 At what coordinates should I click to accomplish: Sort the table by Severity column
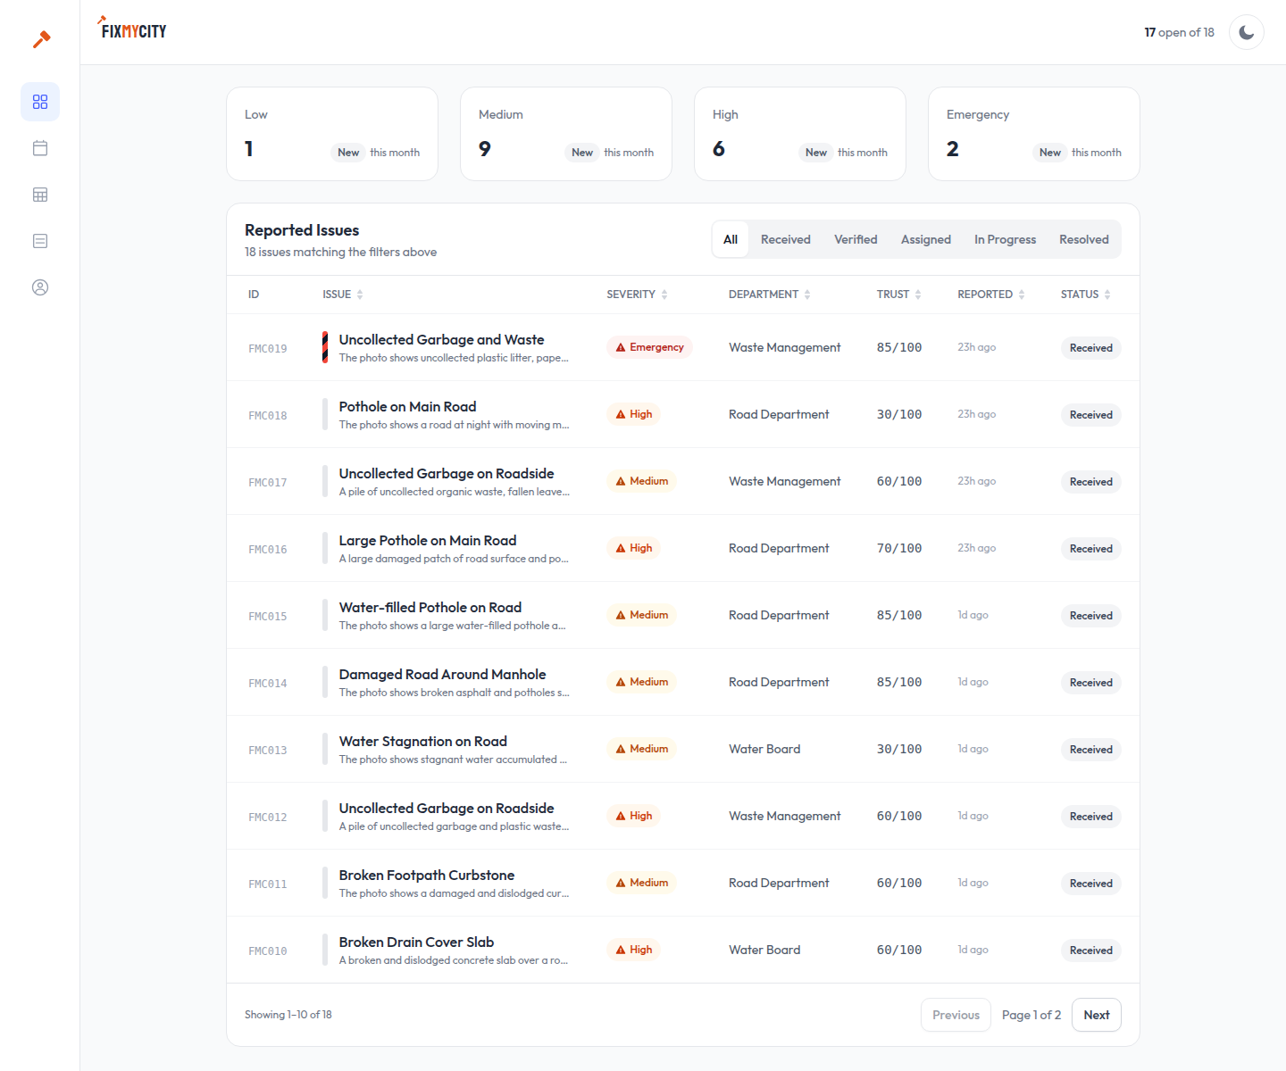pyautogui.click(x=637, y=295)
